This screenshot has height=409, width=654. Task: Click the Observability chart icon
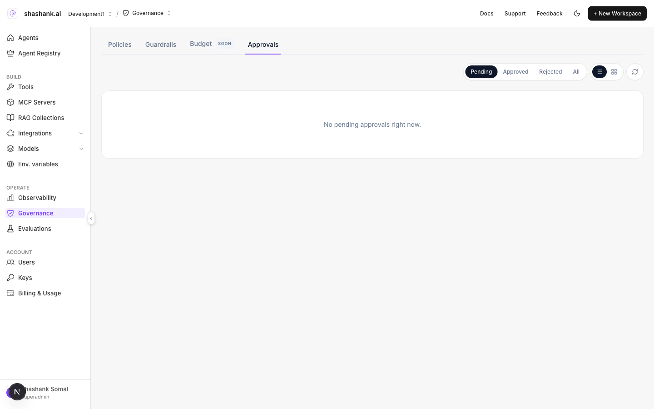coord(10,198)
